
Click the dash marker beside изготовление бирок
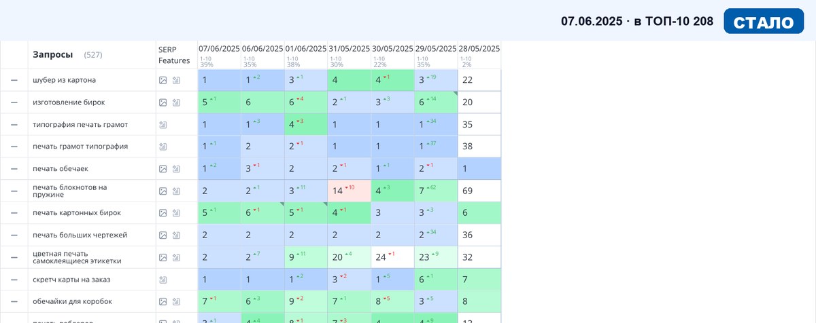point(14,102)
